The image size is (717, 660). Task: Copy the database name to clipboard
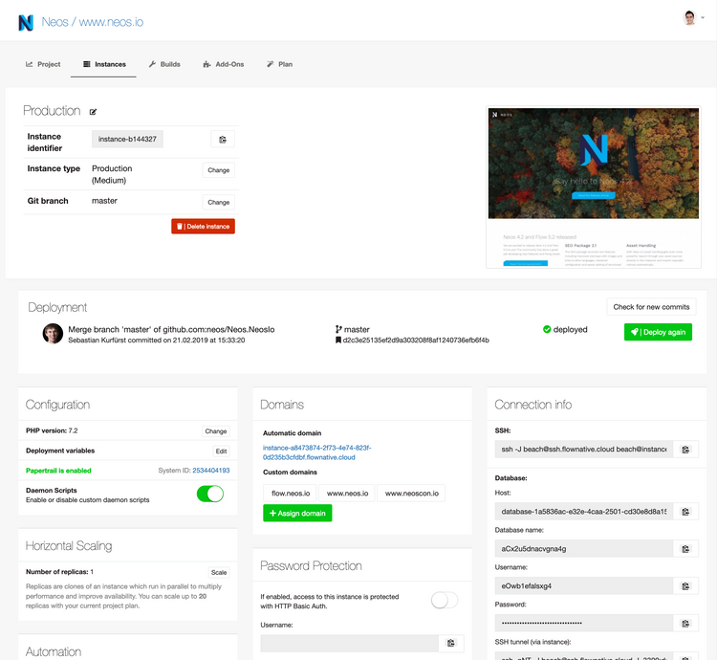tap(685, 549)
